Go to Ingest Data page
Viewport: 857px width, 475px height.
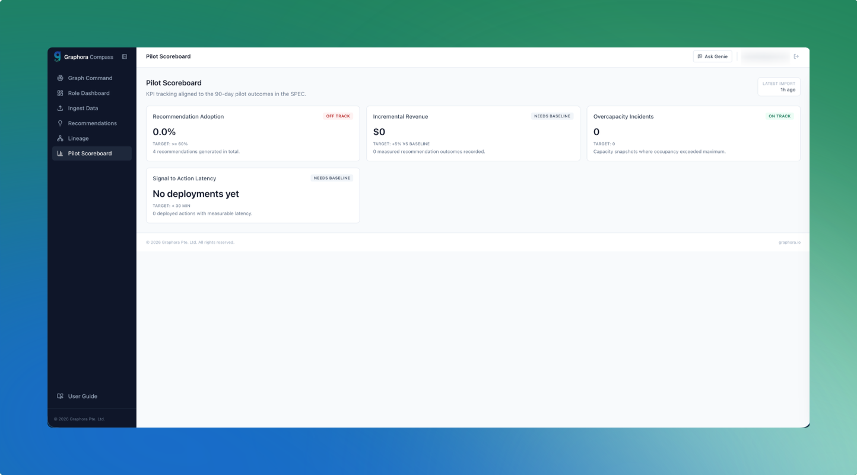pyautogui.click(x=92, y=109)
